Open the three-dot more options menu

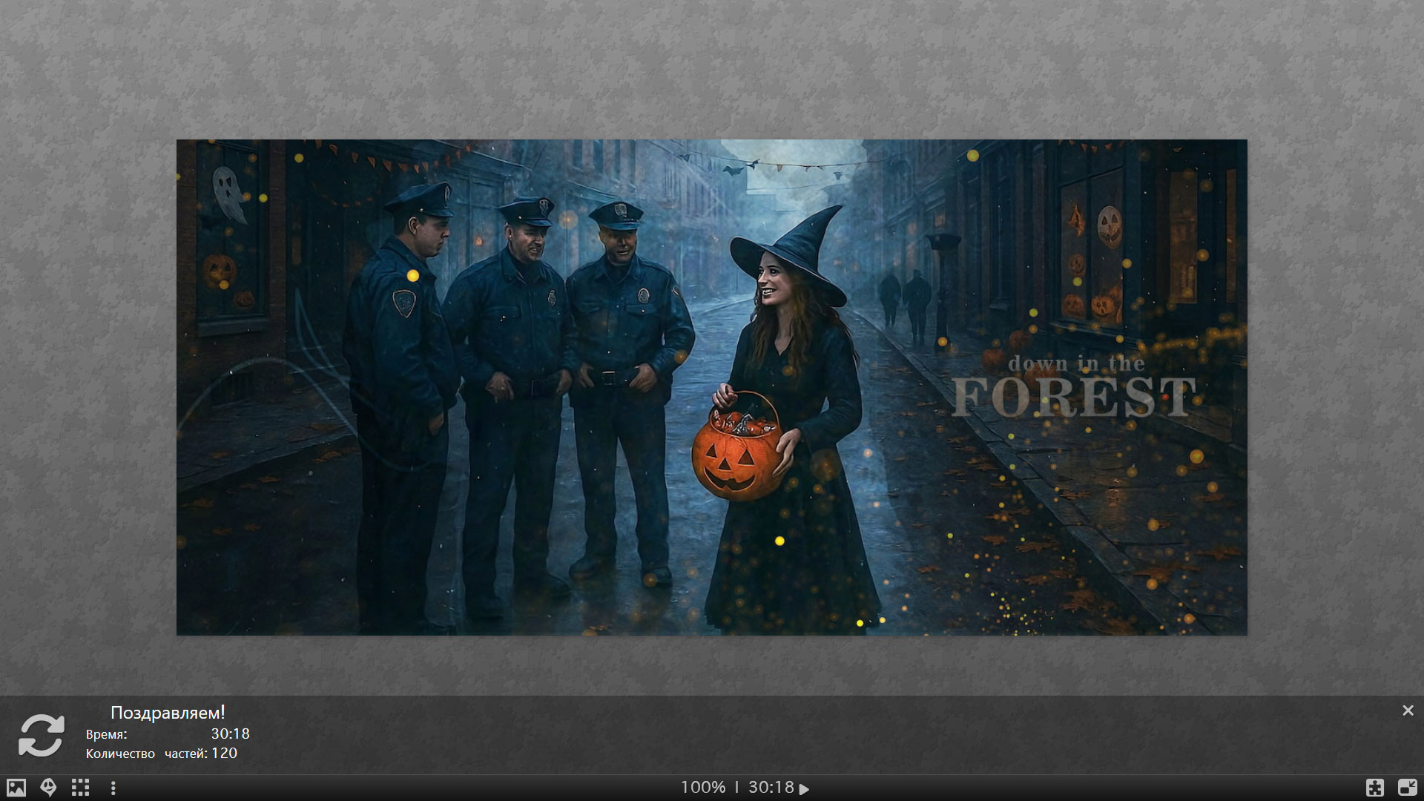[x=113, y=788]
